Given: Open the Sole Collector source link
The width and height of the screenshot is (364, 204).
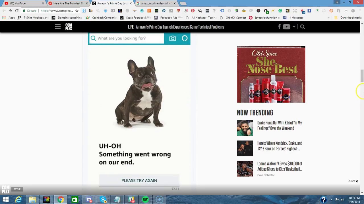Looking at the screenshot, I should (266, 175).
